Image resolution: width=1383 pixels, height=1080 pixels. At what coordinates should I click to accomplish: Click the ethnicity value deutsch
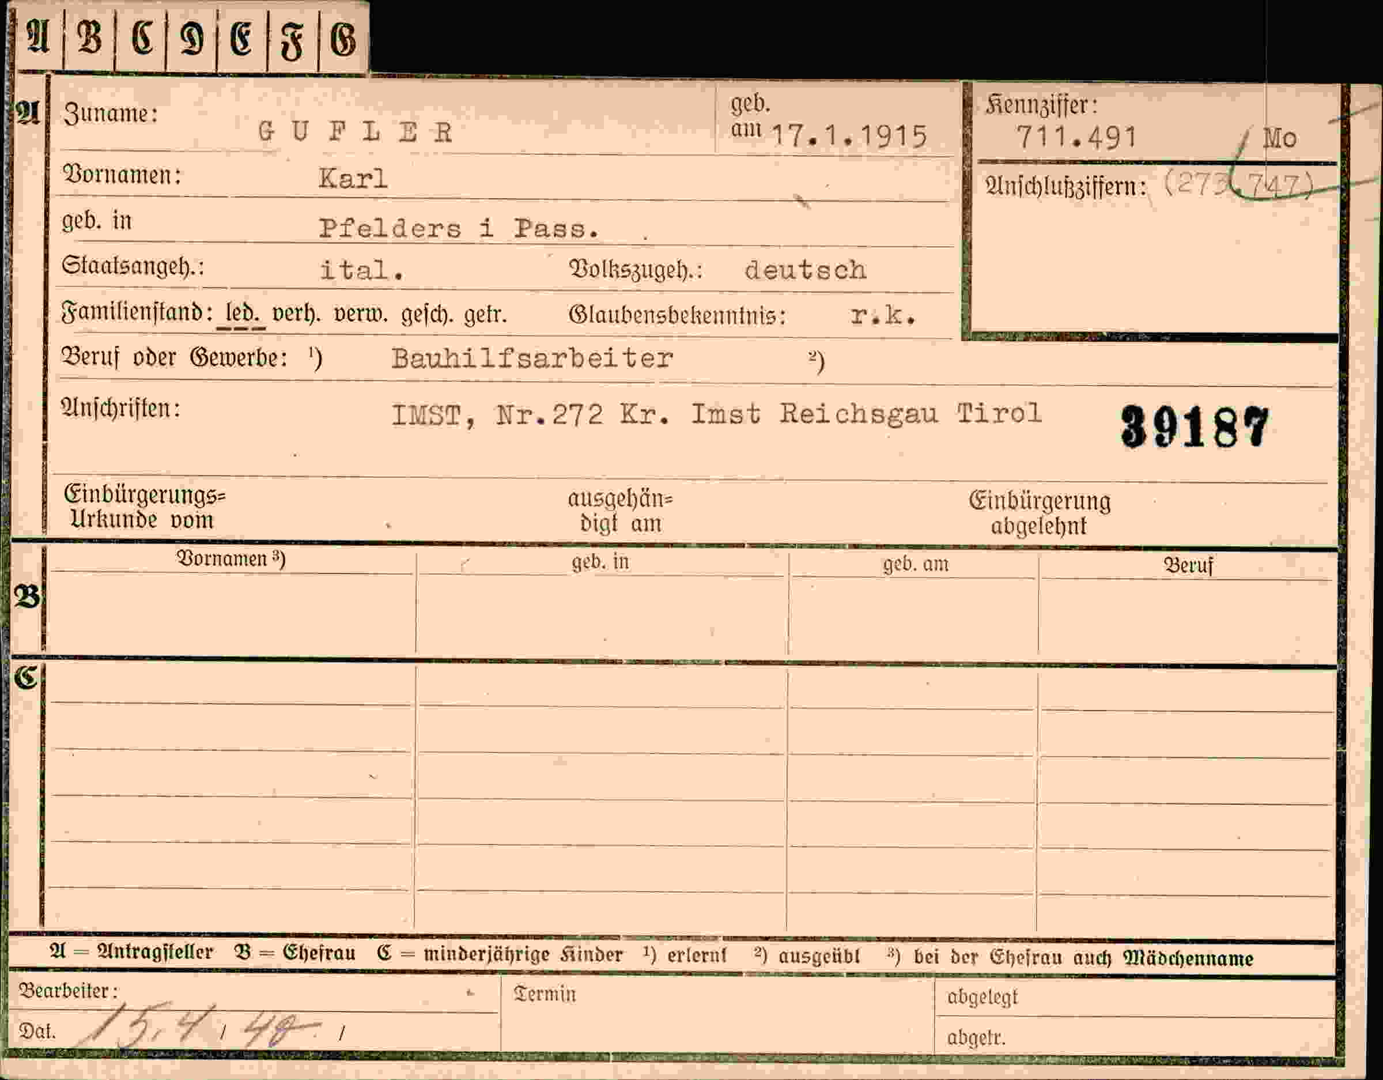click(806, 270)
